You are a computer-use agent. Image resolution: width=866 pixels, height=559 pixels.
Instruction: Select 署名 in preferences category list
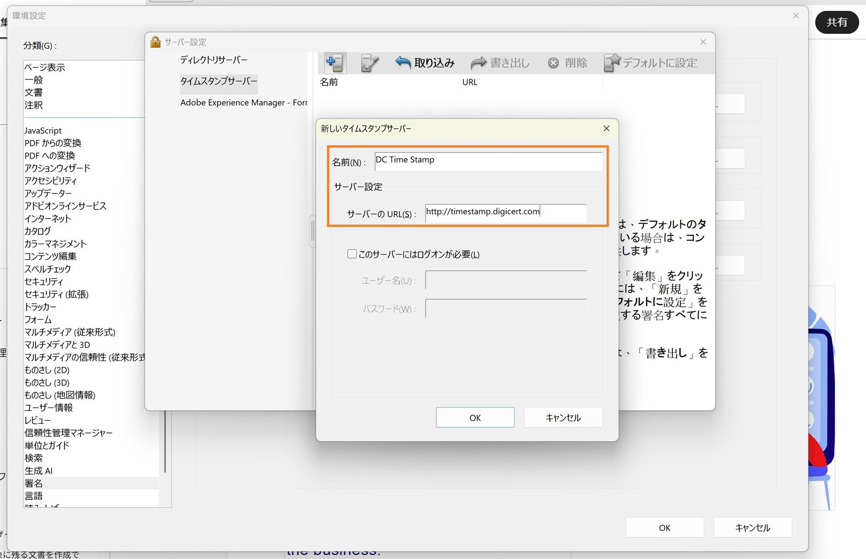click(34, 483)
